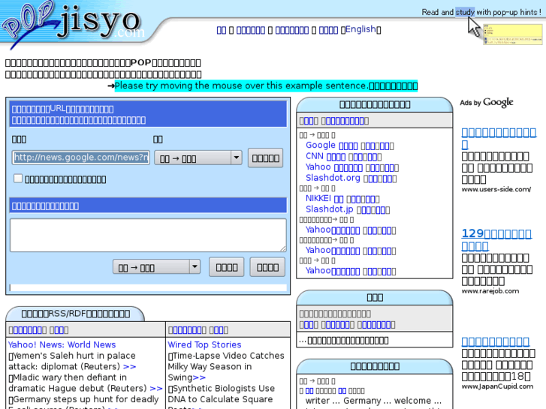Open the English link in the top navigation
Image resolution: width=546 pixels, height=409 pixels.
(x=360, y=29)
